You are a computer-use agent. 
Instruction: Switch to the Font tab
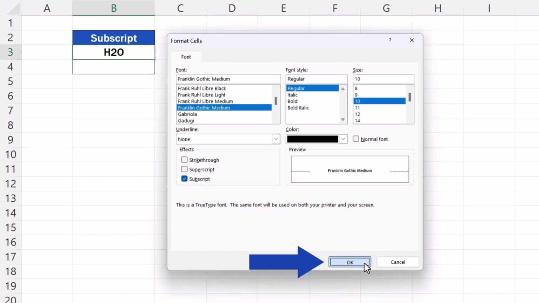pyautogui.click(x=186, y=57)
